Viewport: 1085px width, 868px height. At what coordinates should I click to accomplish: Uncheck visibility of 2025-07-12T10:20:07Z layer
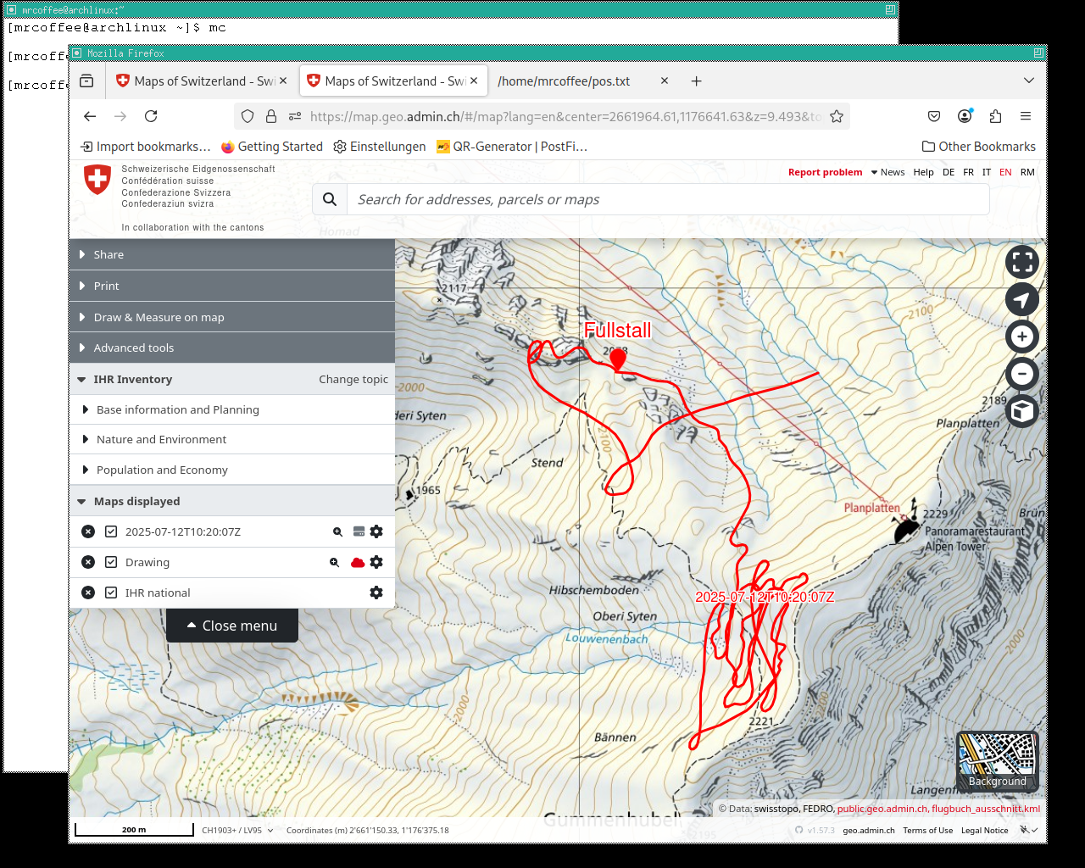coord(111,531)
